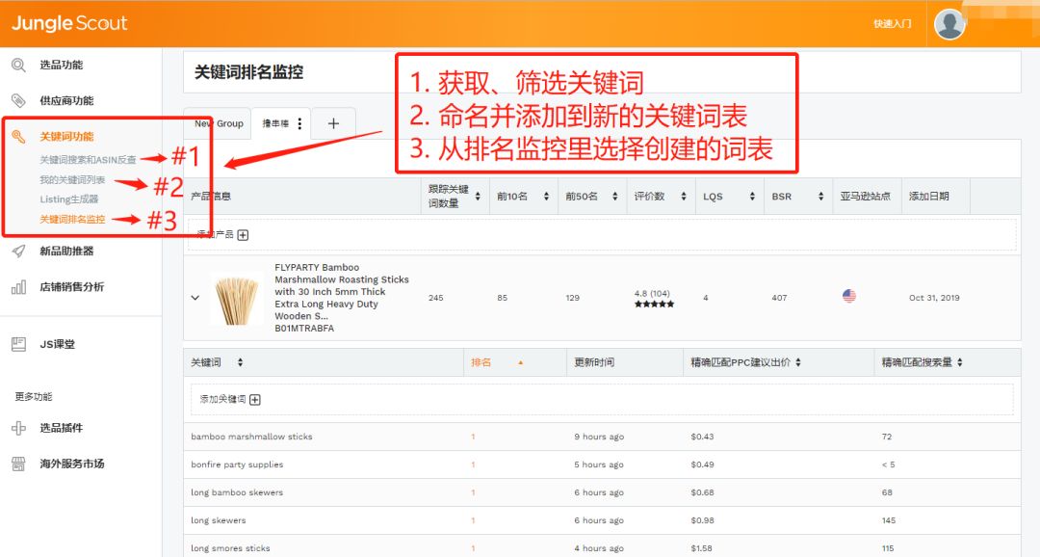Open 我的关键词列表 in sidebar
The width and height of the screenshot is (1040, 557).
(72, 180)
